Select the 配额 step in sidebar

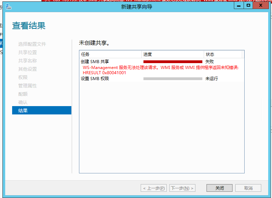[x=23, y=94]
